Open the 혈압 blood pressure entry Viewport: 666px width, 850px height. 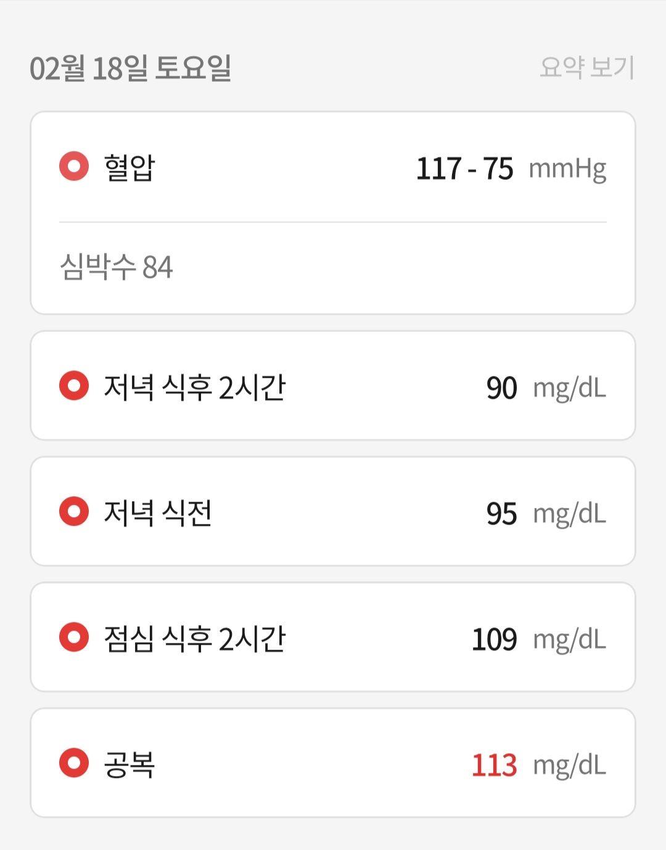pyautogui.click(x=333, y=167)
